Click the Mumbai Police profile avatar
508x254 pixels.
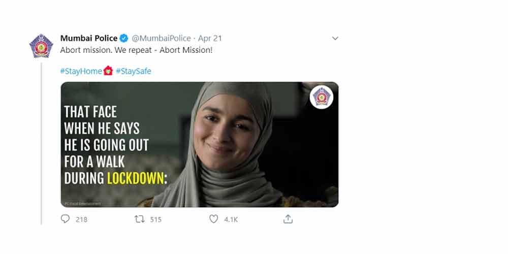[x=41, y=46]
